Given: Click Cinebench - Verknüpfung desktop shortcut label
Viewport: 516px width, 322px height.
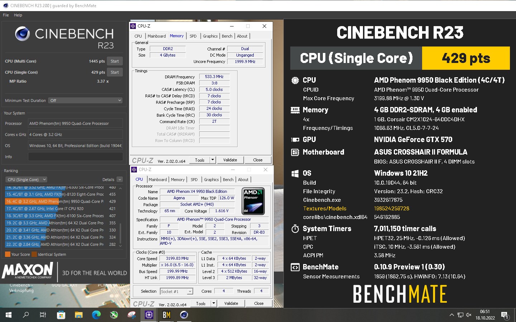Looking at the screenshot, I should [x=21, y=288].
